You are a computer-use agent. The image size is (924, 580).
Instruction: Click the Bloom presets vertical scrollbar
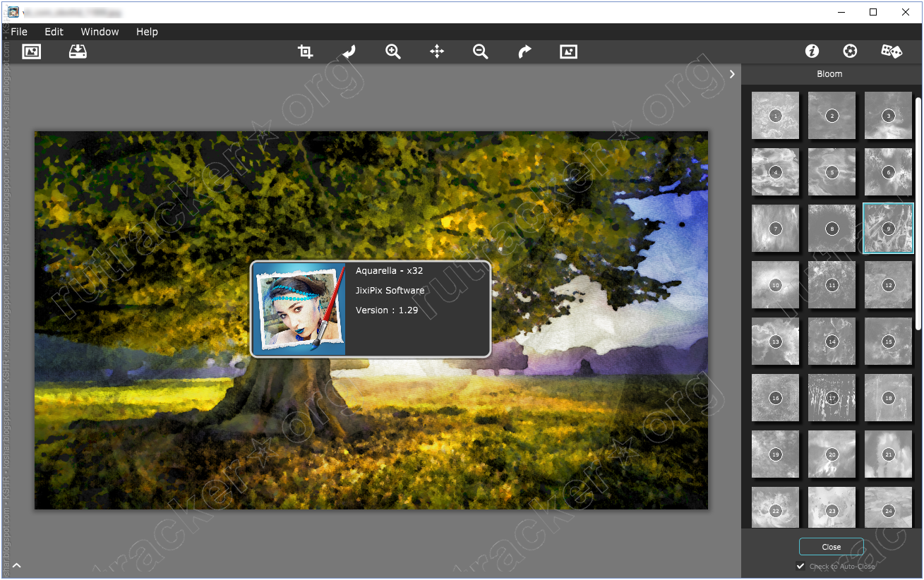coord(918,212)
